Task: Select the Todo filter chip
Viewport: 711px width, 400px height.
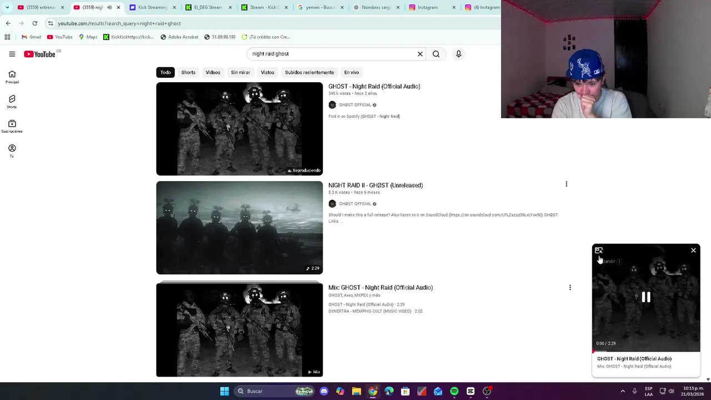Action: tap(166, 72)
